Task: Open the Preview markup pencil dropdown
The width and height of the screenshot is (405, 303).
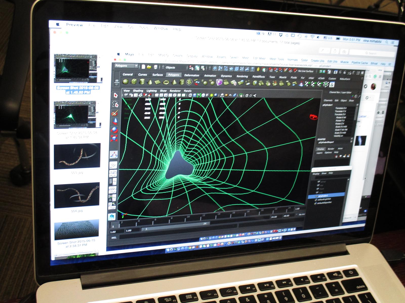Action: point(325,50)
